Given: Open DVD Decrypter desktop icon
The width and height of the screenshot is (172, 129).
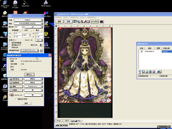Looking at the screenshot, I should 15,4.
